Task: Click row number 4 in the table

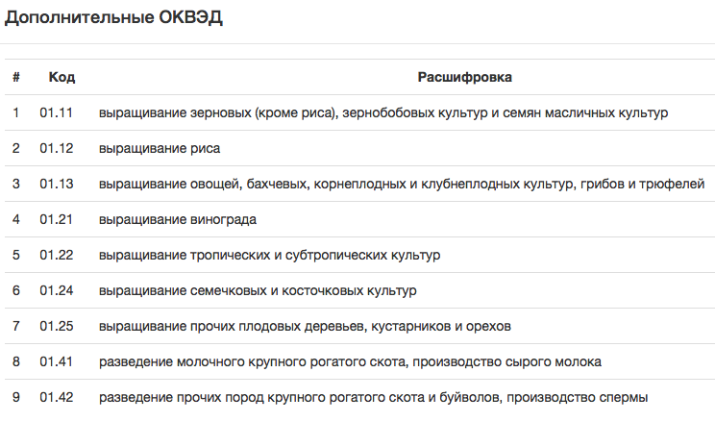Action: pos(16,219)
